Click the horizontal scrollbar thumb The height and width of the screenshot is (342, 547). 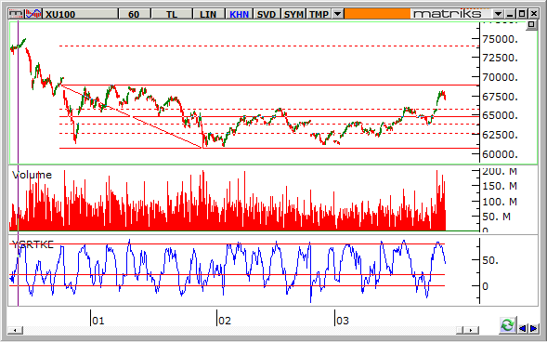460,330
